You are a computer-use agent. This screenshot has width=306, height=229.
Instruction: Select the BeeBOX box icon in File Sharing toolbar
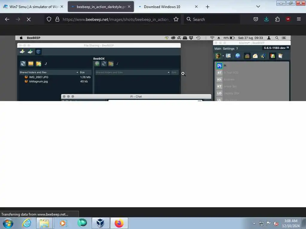tap(38, 52)
